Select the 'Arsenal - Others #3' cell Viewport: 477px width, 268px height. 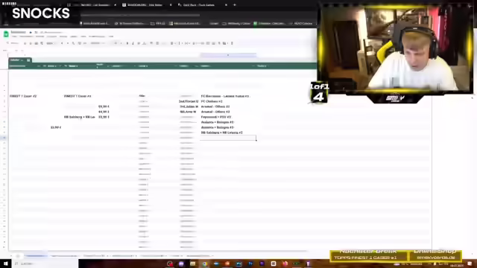coord(215,112)
